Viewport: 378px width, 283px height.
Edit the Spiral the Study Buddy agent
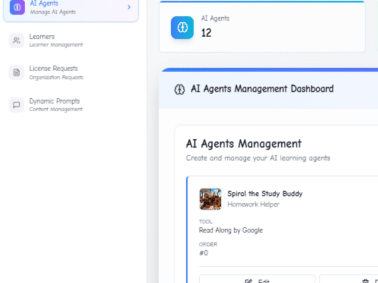[x=257, y=279]
